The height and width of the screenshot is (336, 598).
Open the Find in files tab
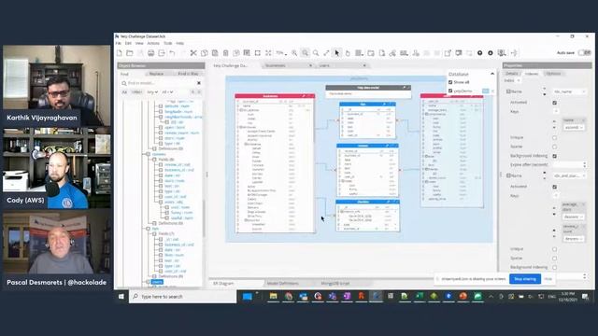point(188,74)
